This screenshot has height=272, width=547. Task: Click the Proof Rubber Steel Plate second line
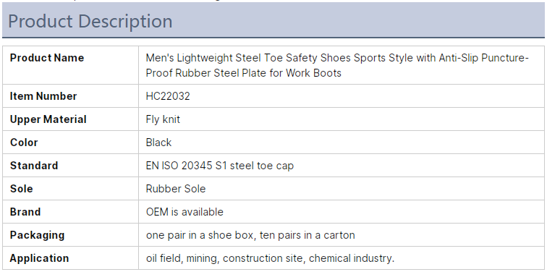click(244, 73)
